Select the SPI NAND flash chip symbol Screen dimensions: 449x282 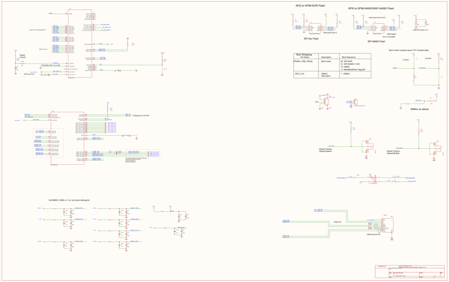379,28
